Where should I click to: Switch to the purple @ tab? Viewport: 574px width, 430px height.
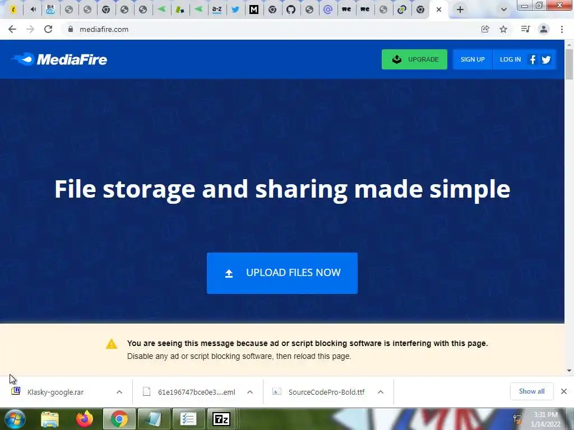(327, 10)
